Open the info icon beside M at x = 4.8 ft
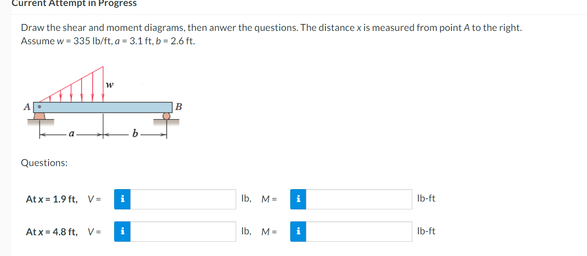The height and width of the screenshot is (256, 587). [298, 232]
